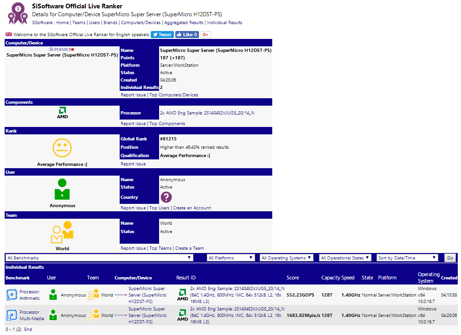Click Top Computers/Devices link
Screen dimensions: 461x335
click(174, 95)
